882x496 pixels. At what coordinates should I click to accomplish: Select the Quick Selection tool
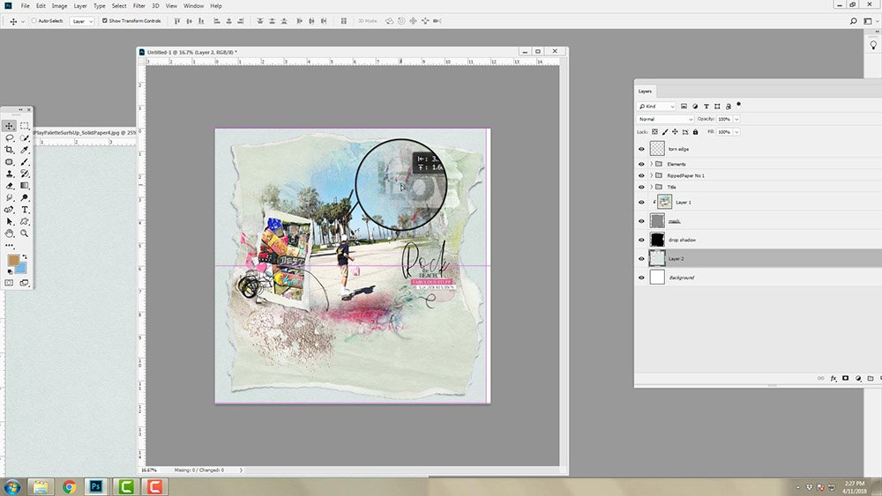pyautogui.click(x=25, y=138)
